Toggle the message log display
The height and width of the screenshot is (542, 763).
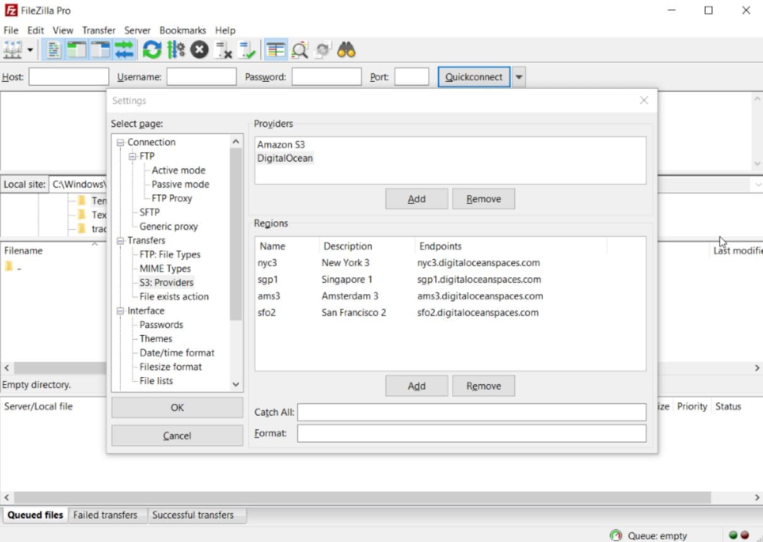pyautogui.click(x=54, y=49)
